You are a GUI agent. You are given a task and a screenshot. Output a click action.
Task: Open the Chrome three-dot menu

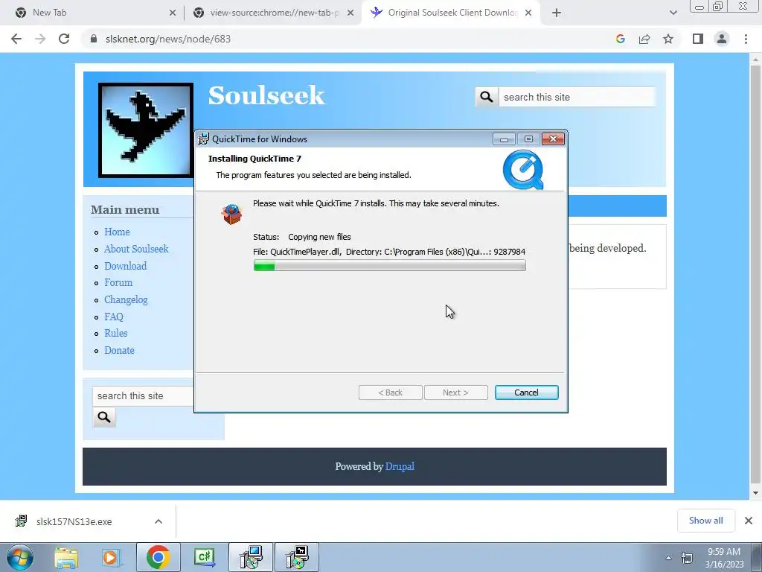click(x=746, y=39)
